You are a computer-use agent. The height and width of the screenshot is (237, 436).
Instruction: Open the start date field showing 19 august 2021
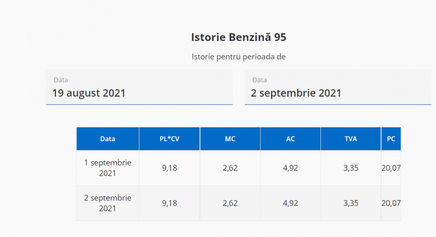pyautogui.click(x=139, y=88)
